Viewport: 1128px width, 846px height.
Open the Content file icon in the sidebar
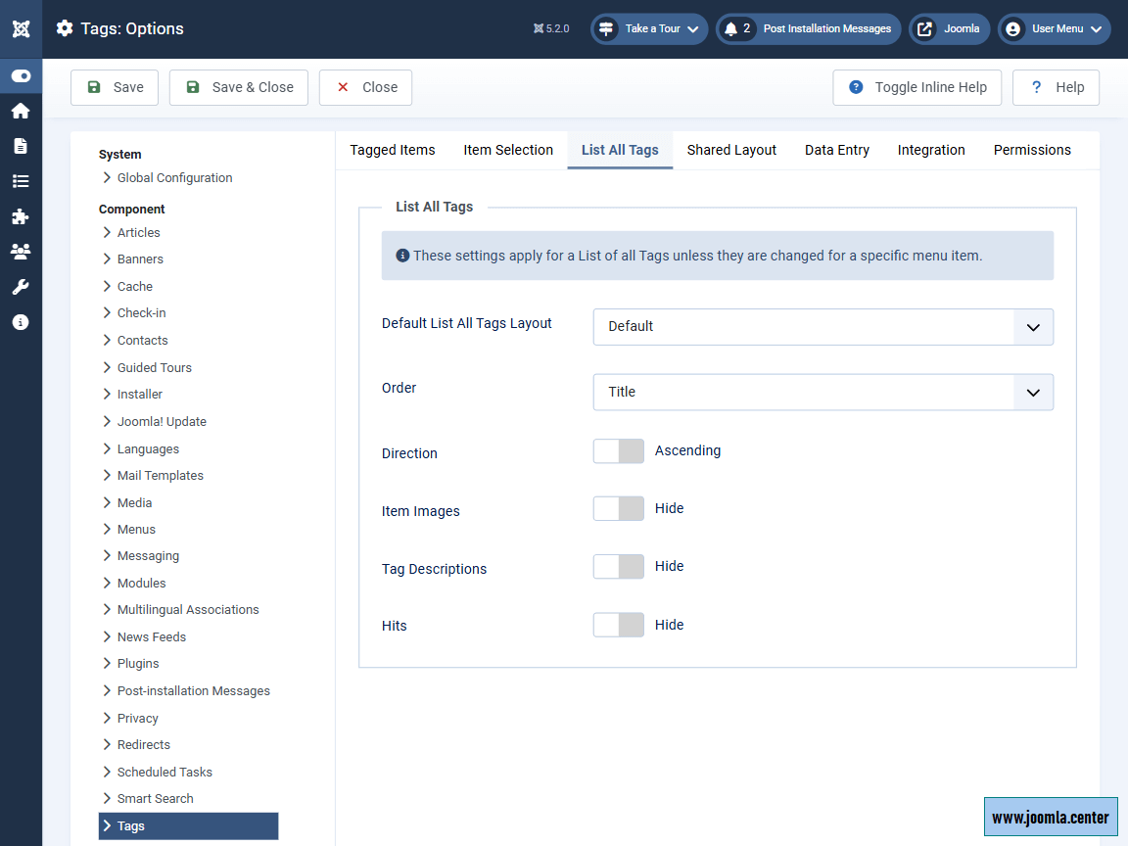21,146
